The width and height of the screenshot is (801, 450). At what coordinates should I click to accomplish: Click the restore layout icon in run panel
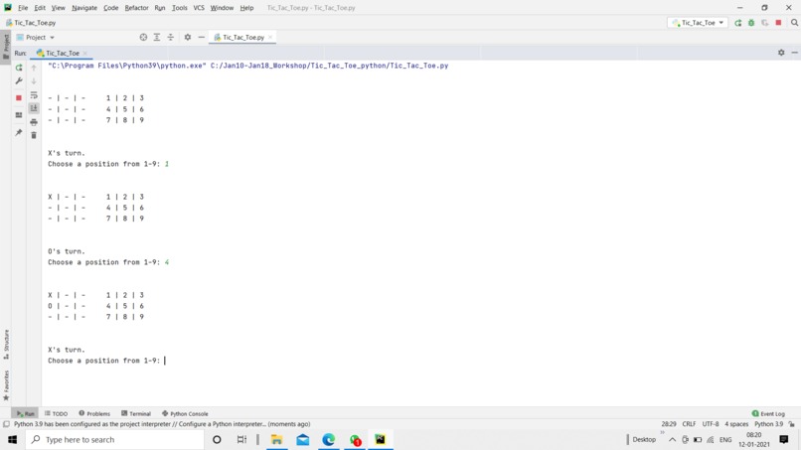[19, 115]
